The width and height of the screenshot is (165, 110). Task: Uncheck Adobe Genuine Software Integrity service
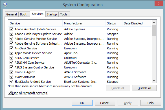[x=11, y=43]
